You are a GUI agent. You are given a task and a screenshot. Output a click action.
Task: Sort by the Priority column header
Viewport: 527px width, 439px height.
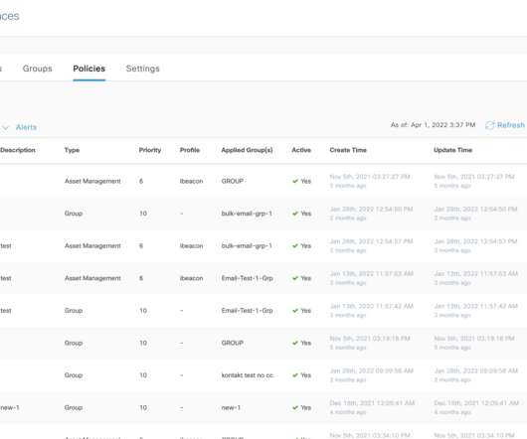click(150, 150)
